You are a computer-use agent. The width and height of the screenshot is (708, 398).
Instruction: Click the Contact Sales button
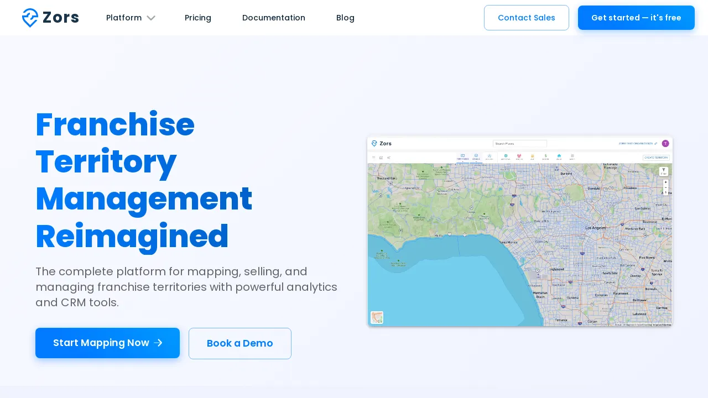pos(527,18)
